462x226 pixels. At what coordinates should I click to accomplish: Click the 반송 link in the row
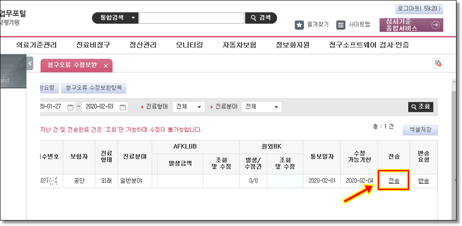coord(423,181)
